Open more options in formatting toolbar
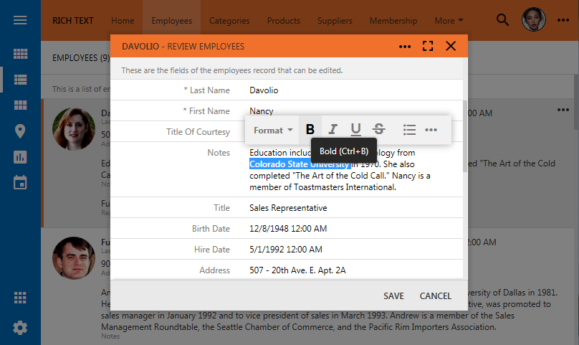This screenshot has width=579, height=345. coord(431,130)
